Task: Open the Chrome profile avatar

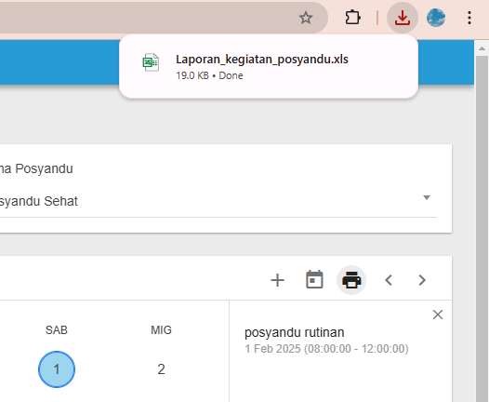Action: [436, 18]
